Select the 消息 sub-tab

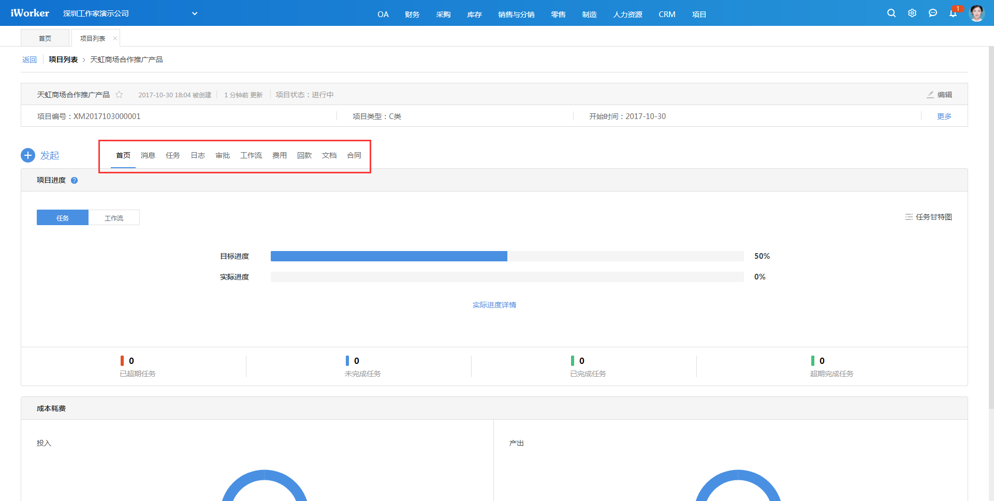click(x=148, y=155)
